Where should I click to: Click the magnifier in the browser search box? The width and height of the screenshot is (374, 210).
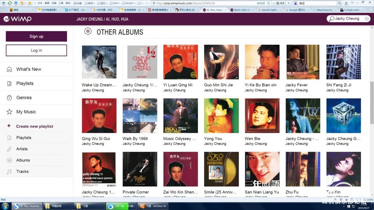click(339, 3)
